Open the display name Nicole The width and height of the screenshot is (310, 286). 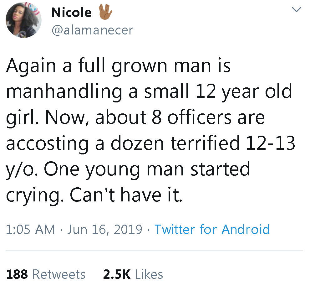[x=71, y=13]
